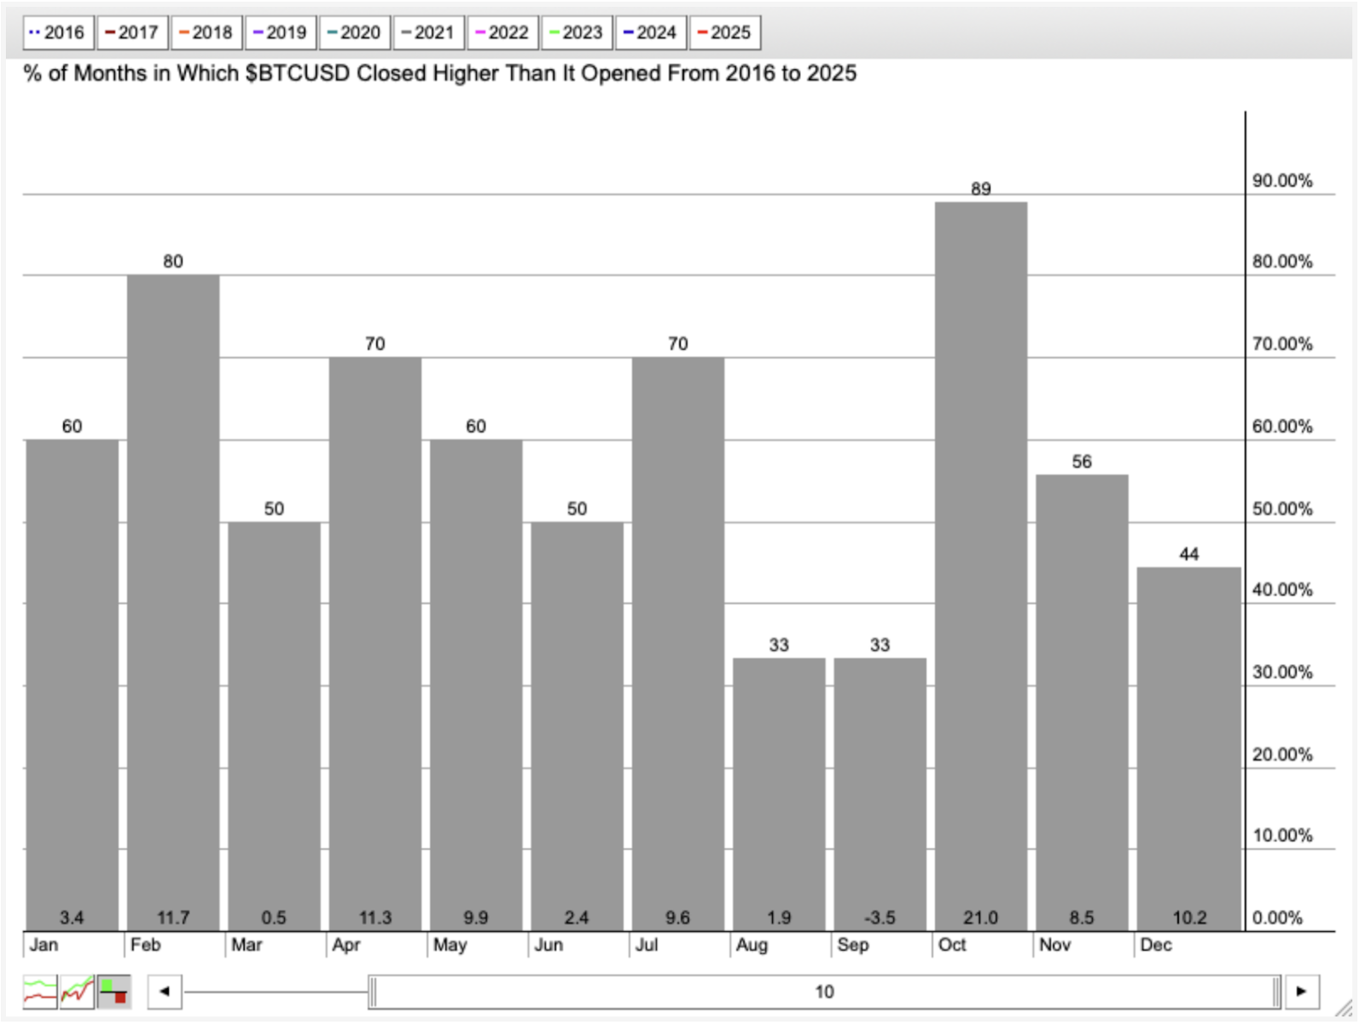Click the 50.00% y-axis label

click(1282, 509)
